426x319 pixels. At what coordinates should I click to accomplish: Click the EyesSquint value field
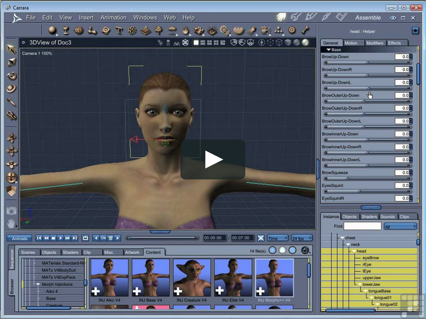coord(402,185)
